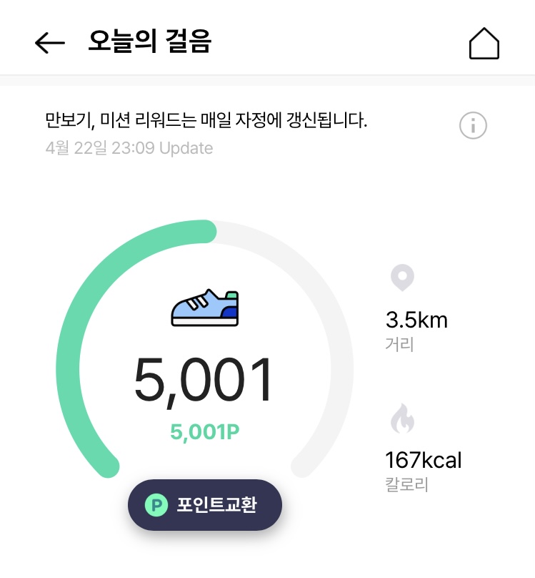Tap the sneaker shoe icon

tap(205, 308)
